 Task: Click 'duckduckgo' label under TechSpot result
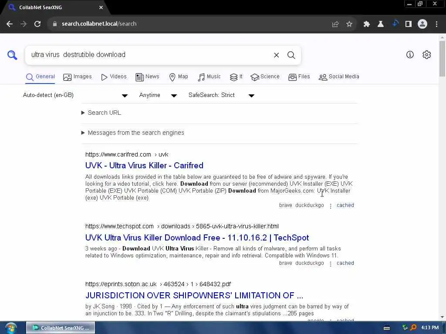pos(310,263)
